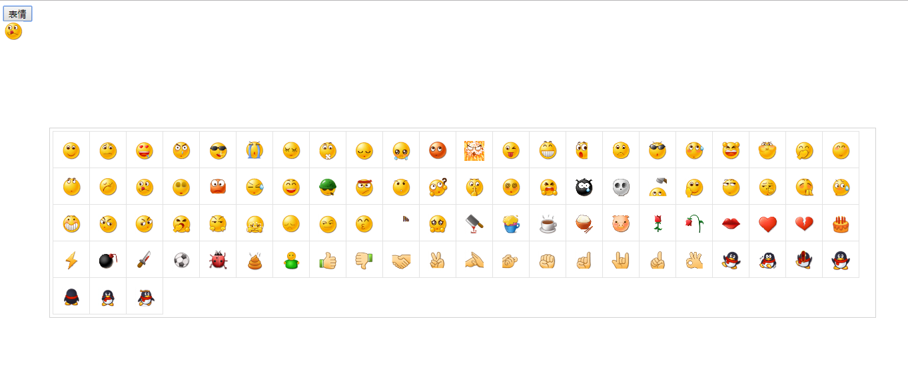This screenshot has height=365, width=908.
Task: Pick the coffee cup emoji
Action: tap(548, 224)
